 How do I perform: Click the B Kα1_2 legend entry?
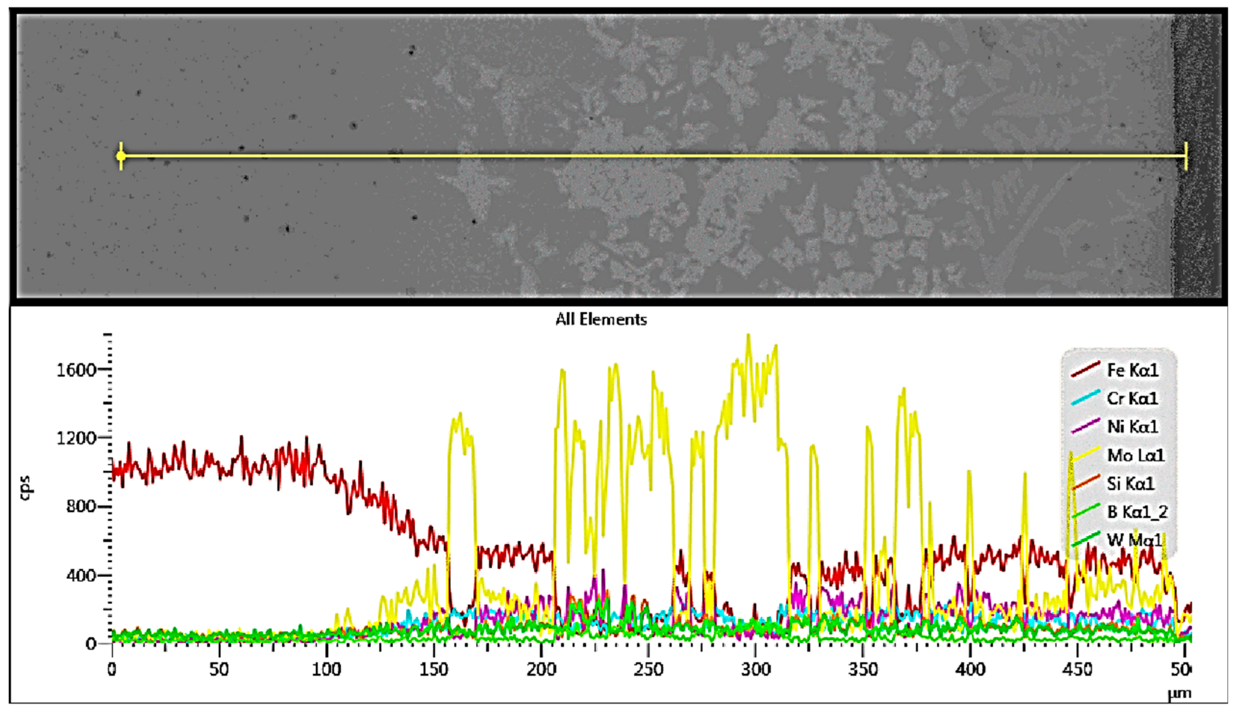pos(1137,512)
